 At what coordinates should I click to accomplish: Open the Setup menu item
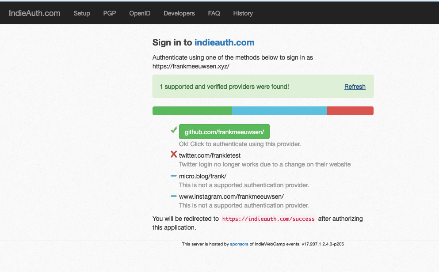(82, 13)
